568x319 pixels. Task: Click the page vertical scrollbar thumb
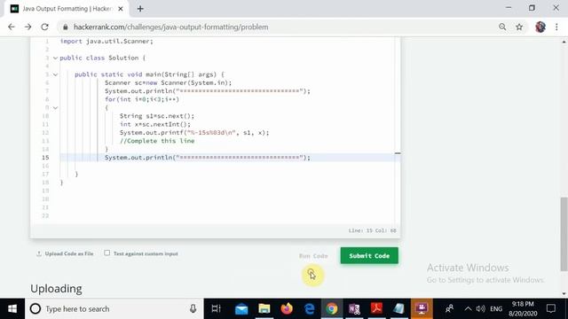point(564,234)
